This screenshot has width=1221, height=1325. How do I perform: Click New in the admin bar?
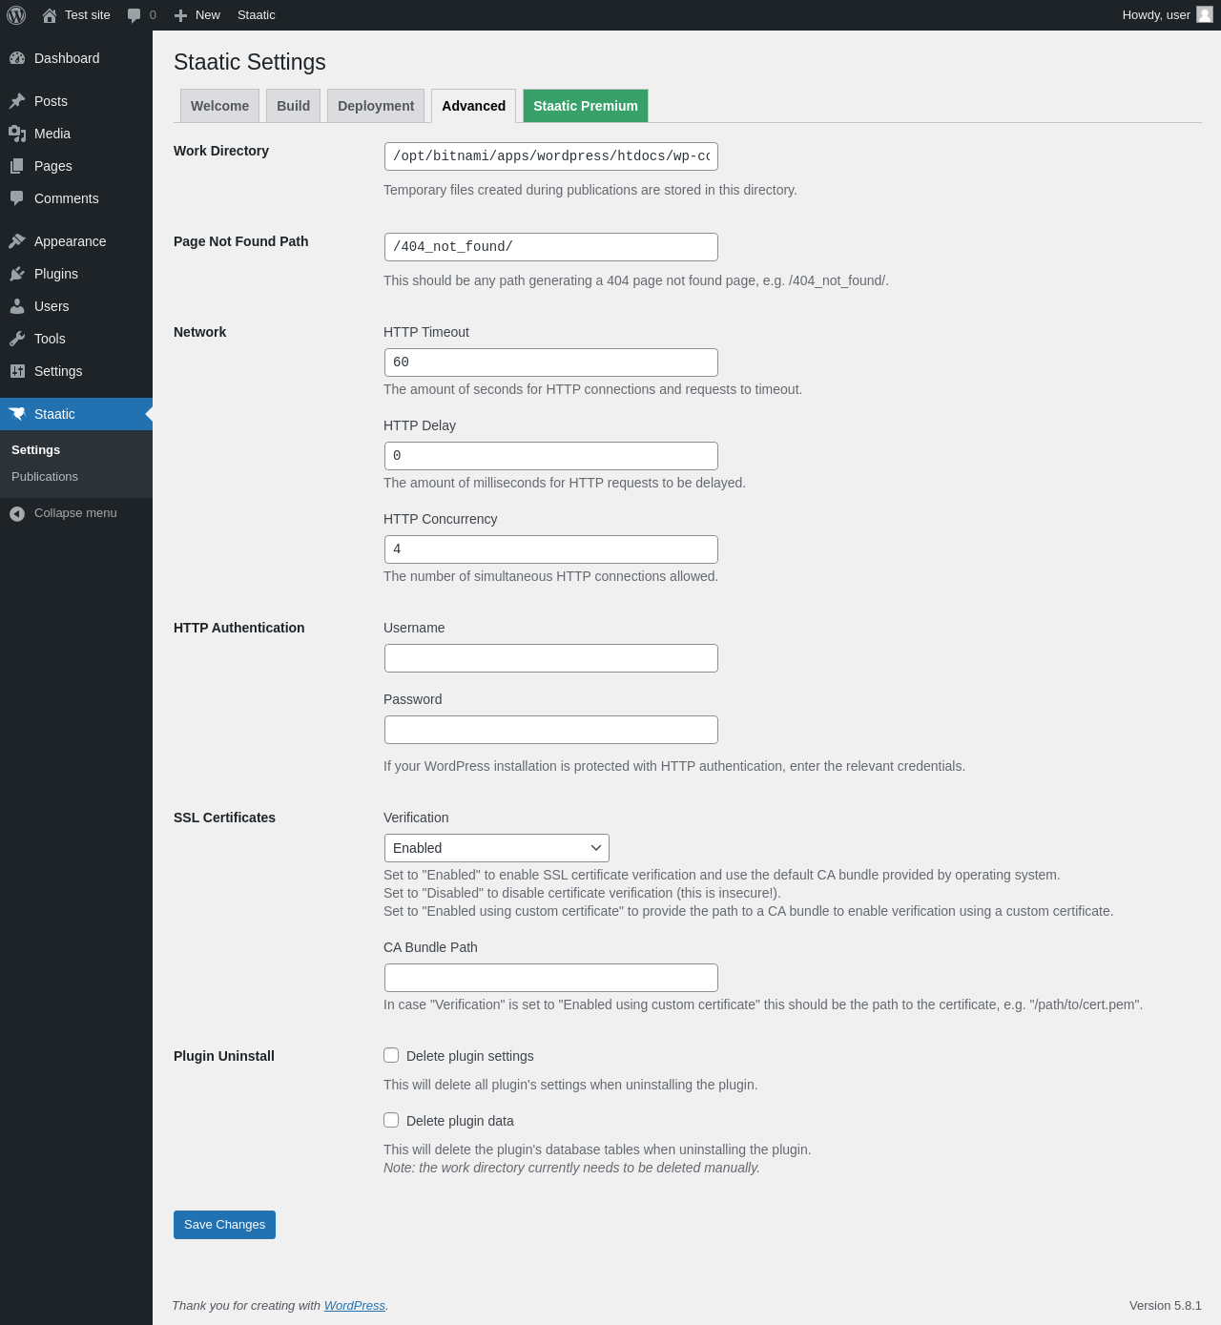(x=208, y=15)
